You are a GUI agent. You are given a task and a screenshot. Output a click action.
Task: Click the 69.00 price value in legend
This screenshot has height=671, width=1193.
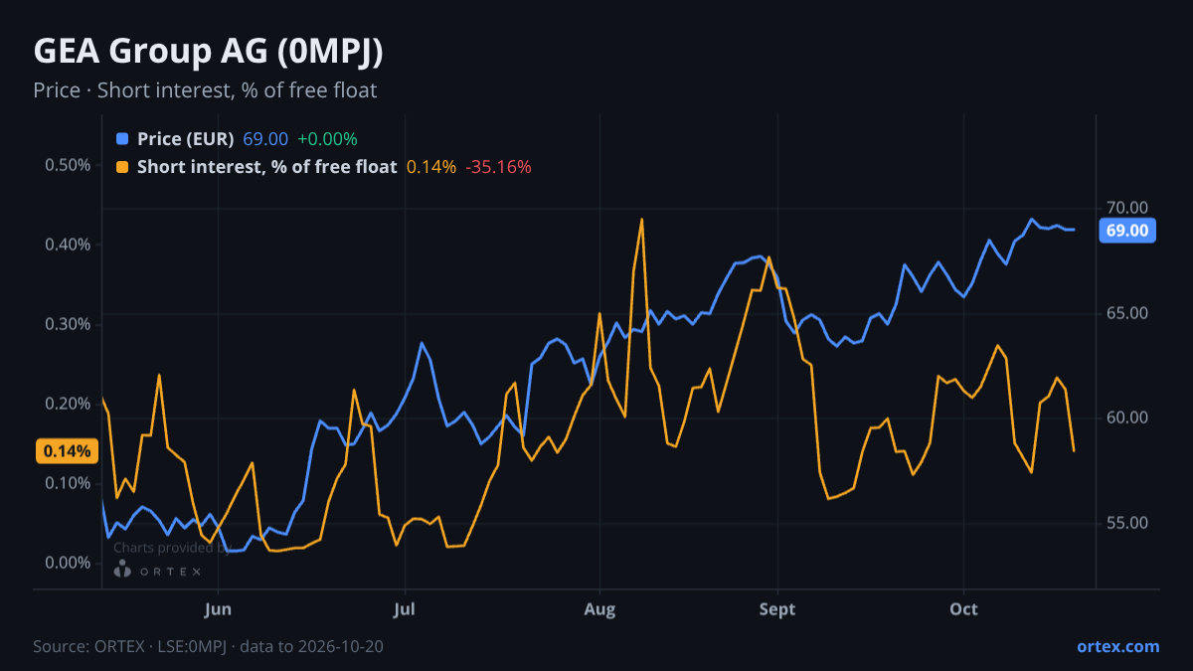click(x=265, y=139)
